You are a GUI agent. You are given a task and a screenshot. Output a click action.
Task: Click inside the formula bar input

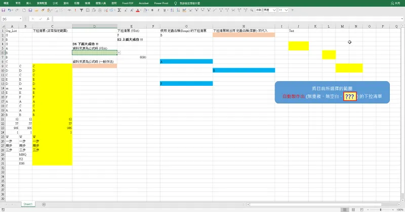click(227, 19)
